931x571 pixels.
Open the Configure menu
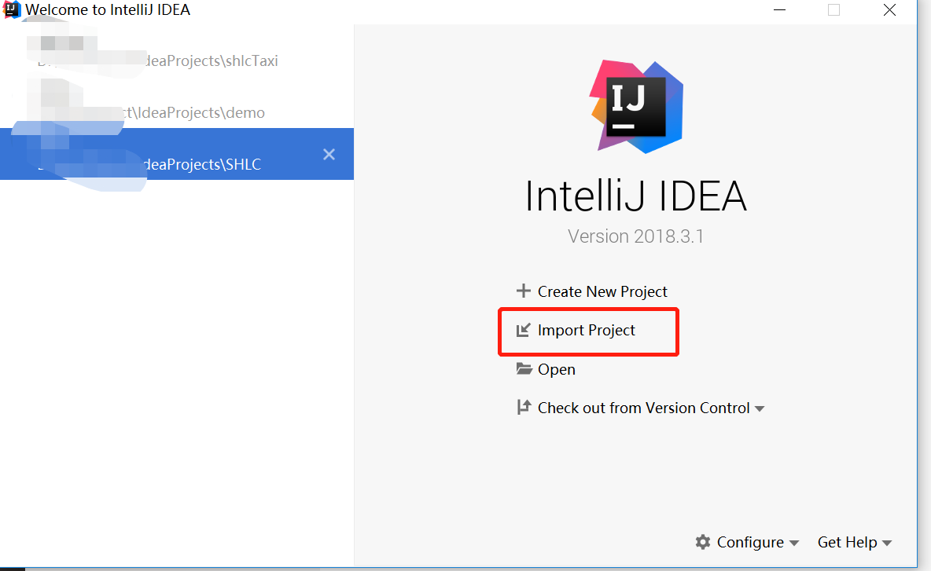750,542
